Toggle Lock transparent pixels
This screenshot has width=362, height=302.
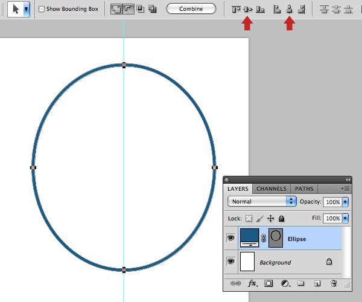pyautogui.click(x=249, y=219)
